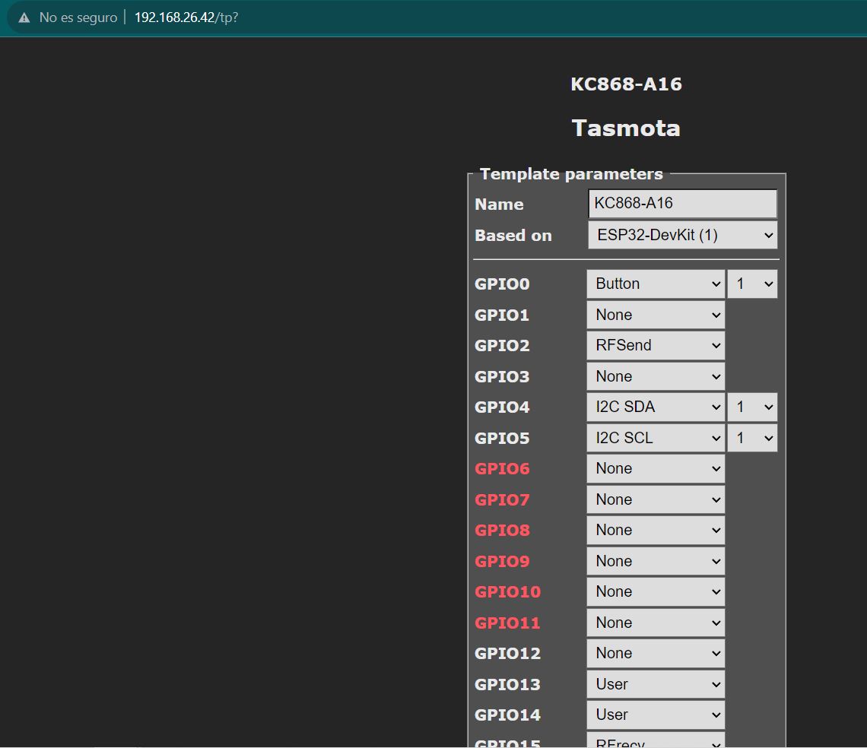Click the template Name text field
867x748 pixels.
[x=682, y=204]
